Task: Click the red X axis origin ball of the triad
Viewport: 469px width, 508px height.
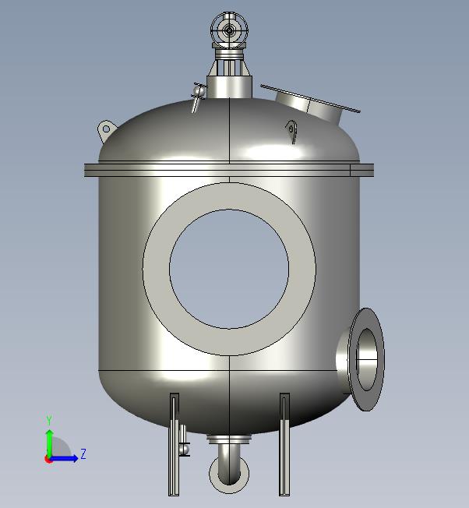Action: tap(48, 459)
